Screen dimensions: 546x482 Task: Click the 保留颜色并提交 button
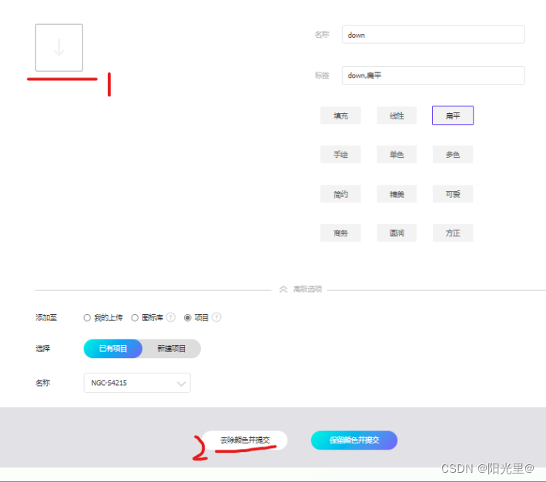(x=354, y=440)
